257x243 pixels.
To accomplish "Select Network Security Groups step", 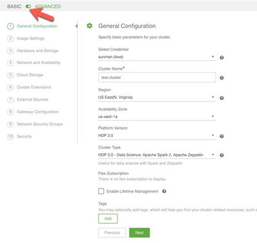I will pos(40,124).
